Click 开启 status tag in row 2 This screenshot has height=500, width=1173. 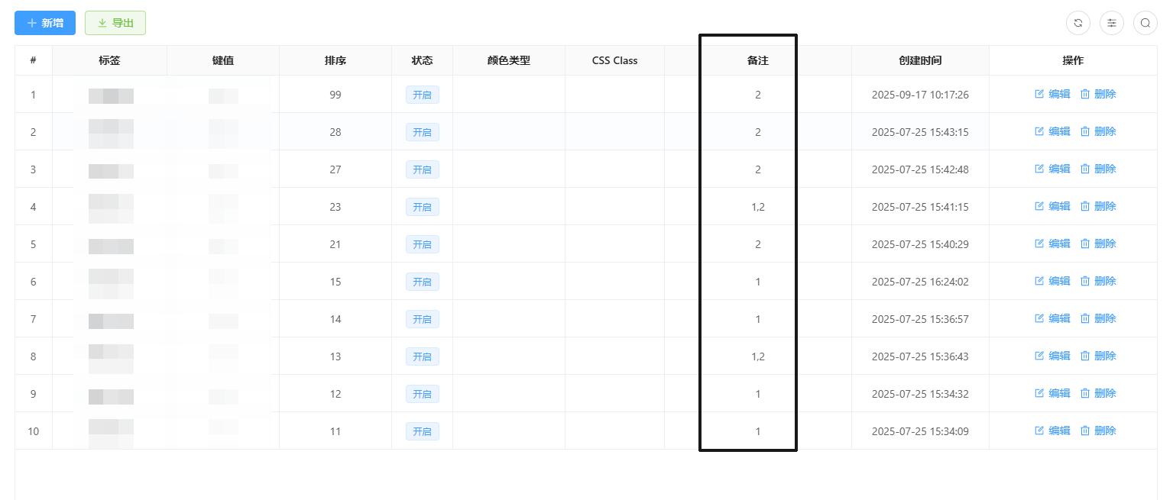[x=422, y=133]
